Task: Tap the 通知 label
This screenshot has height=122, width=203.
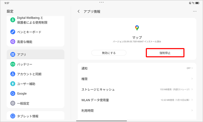Action: (x=84, y=68)
